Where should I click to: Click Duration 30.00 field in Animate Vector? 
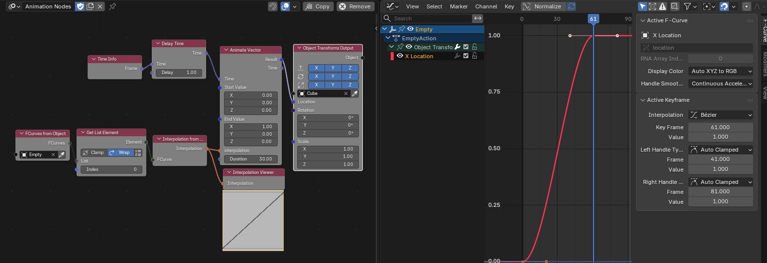click(251, 159)
